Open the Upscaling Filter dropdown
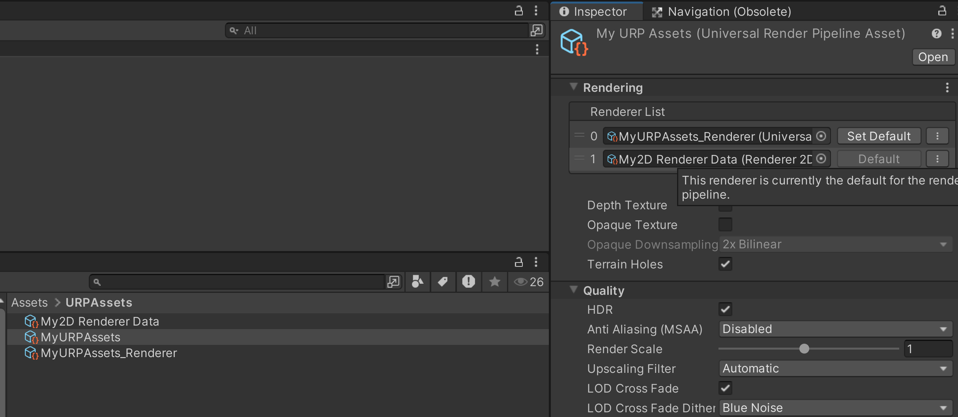This screenshot has height=417, width=958. 836,369
